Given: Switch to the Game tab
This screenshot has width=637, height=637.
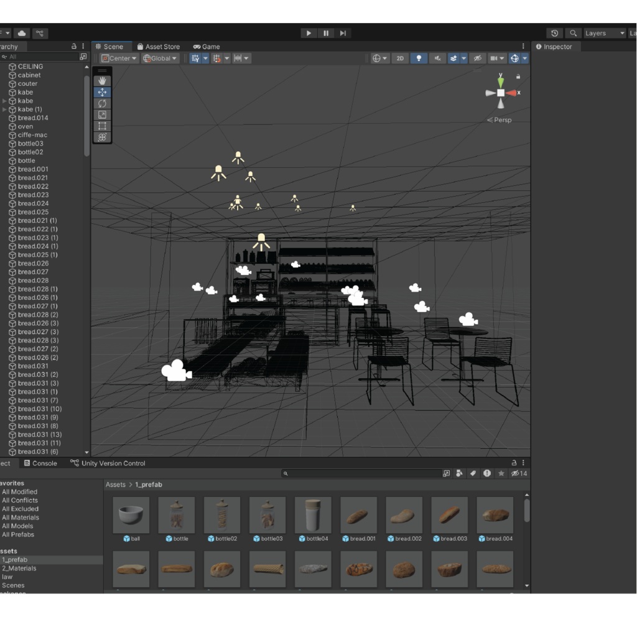Looking at the screenshot, I should click(x=207, y=46).
